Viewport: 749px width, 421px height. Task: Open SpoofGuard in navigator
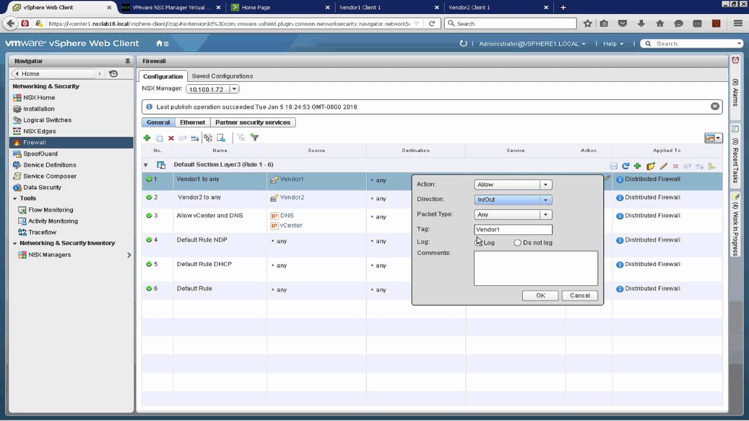40,154
